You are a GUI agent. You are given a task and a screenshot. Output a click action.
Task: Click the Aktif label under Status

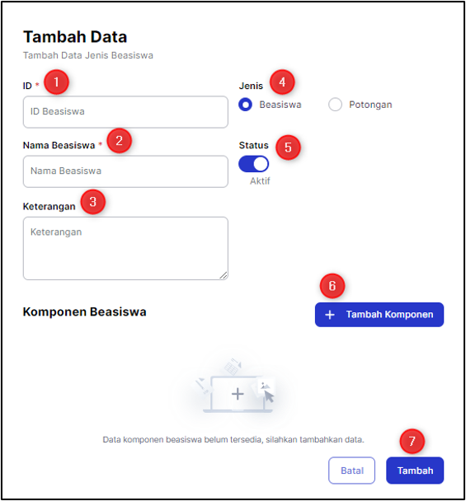click(x=260, y=181)
